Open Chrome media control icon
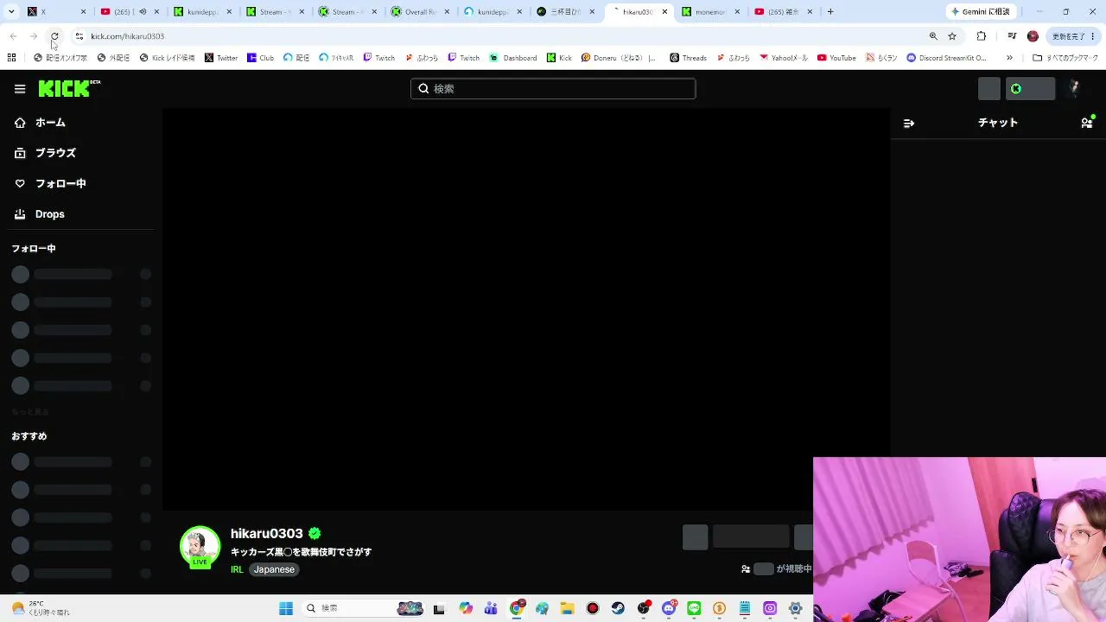Screen dimensions: 1106x622 (x=1012, y=36)
